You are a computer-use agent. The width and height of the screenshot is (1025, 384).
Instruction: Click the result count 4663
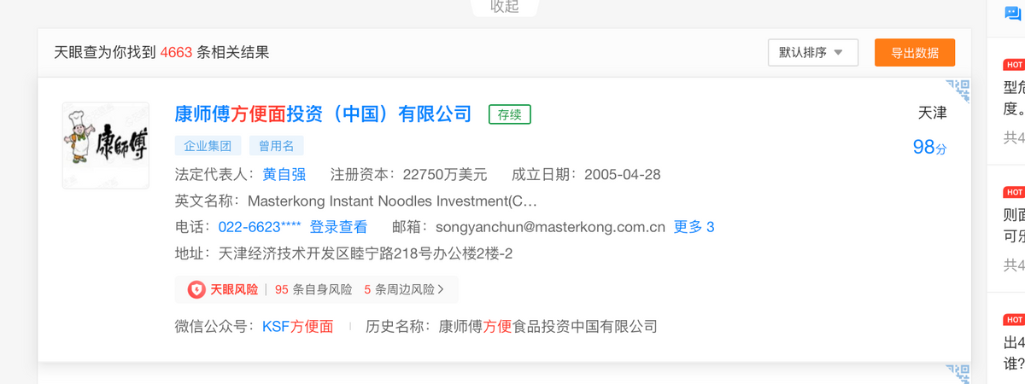point(176,52)
